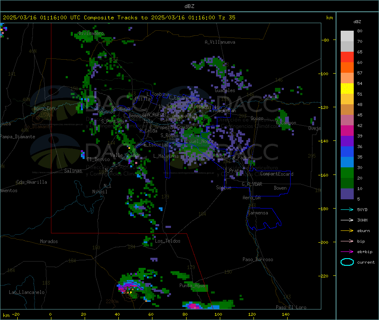Pick the light grey 70-80 dBZ band
This screenshot has width=379, height=320.
pos(347,36)
